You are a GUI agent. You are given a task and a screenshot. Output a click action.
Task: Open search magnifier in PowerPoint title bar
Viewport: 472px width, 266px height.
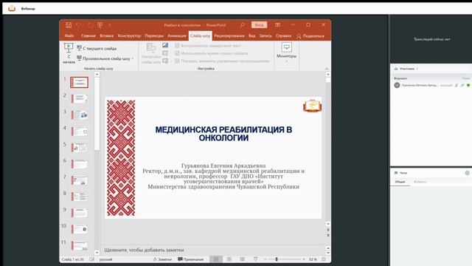point(243,24)
